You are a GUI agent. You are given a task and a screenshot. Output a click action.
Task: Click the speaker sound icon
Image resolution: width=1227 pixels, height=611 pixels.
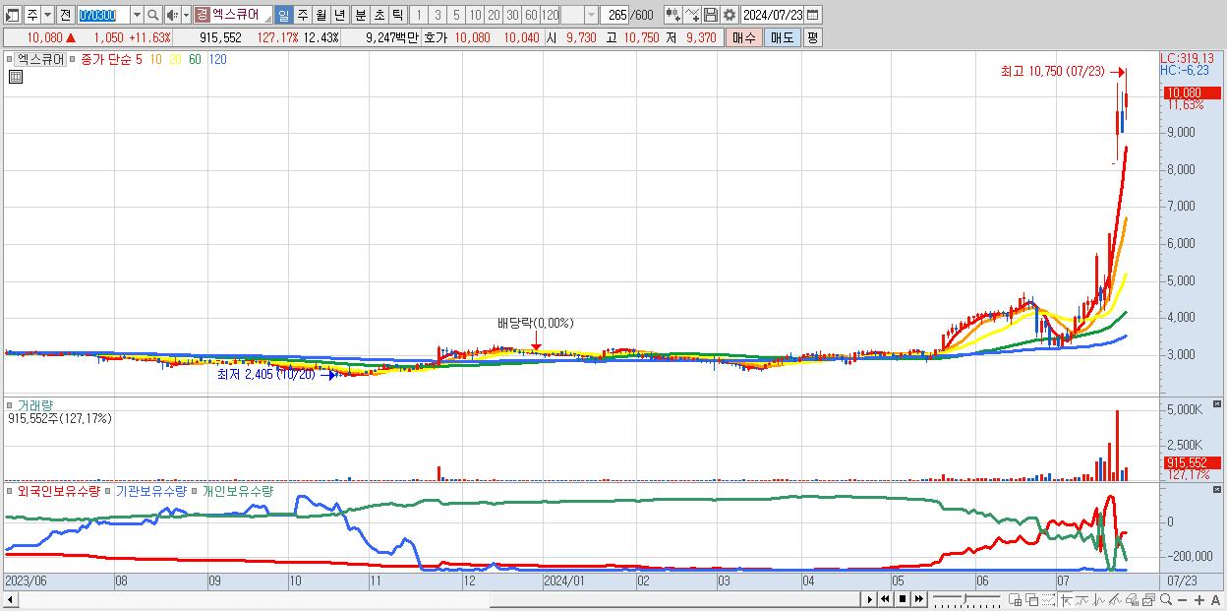[171, 15]
